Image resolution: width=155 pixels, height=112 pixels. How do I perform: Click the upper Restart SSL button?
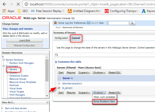click(x=115, y=72)
